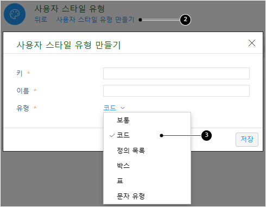Click the numbered callout marker 3

tap(206, 135)
